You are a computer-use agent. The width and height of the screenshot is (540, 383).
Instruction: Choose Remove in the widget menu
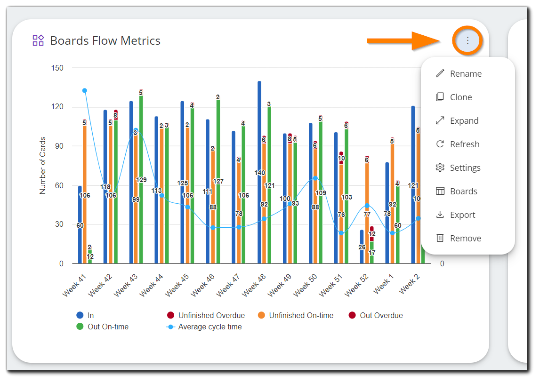coord(465,238)
